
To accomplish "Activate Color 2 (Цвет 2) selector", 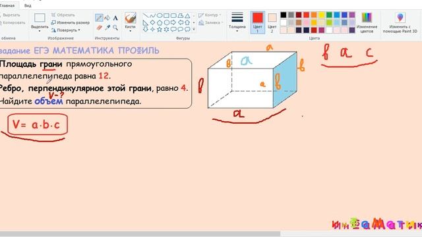I will (272, 22).
